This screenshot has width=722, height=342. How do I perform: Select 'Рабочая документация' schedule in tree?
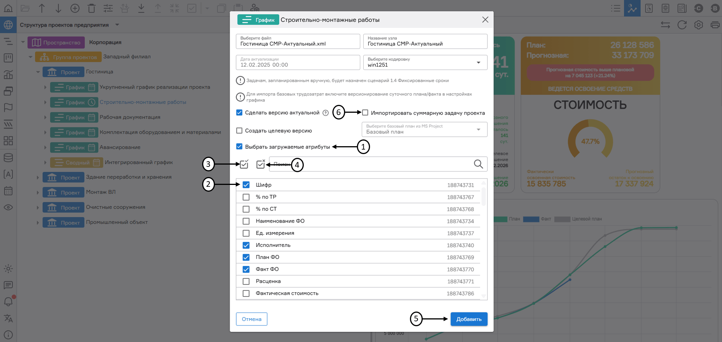pyautogui.click(x=130, y=117)
